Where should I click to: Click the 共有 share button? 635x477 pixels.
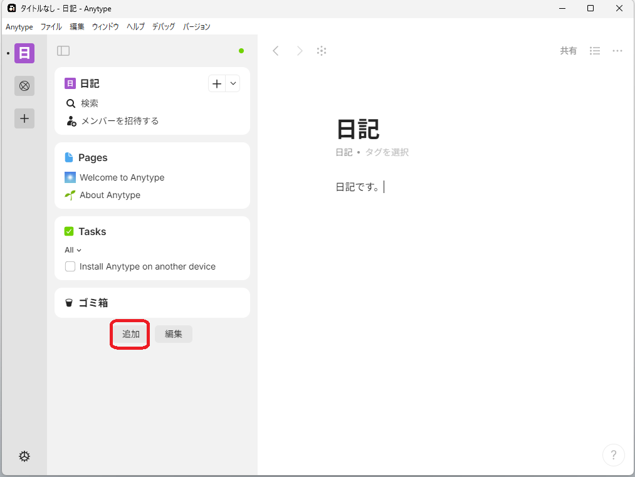click(x=568, y=51)
